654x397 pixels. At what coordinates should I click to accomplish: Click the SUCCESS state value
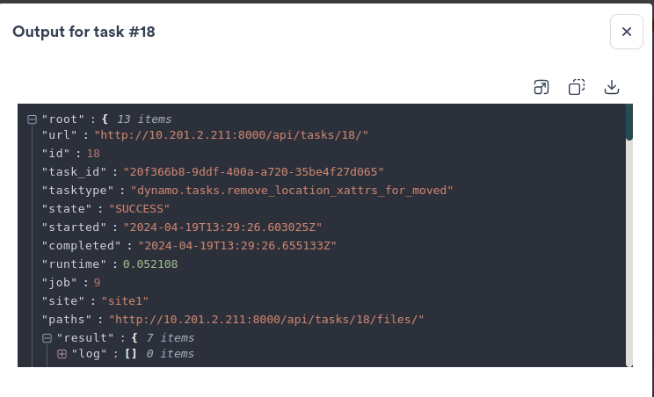pos(145,208)
